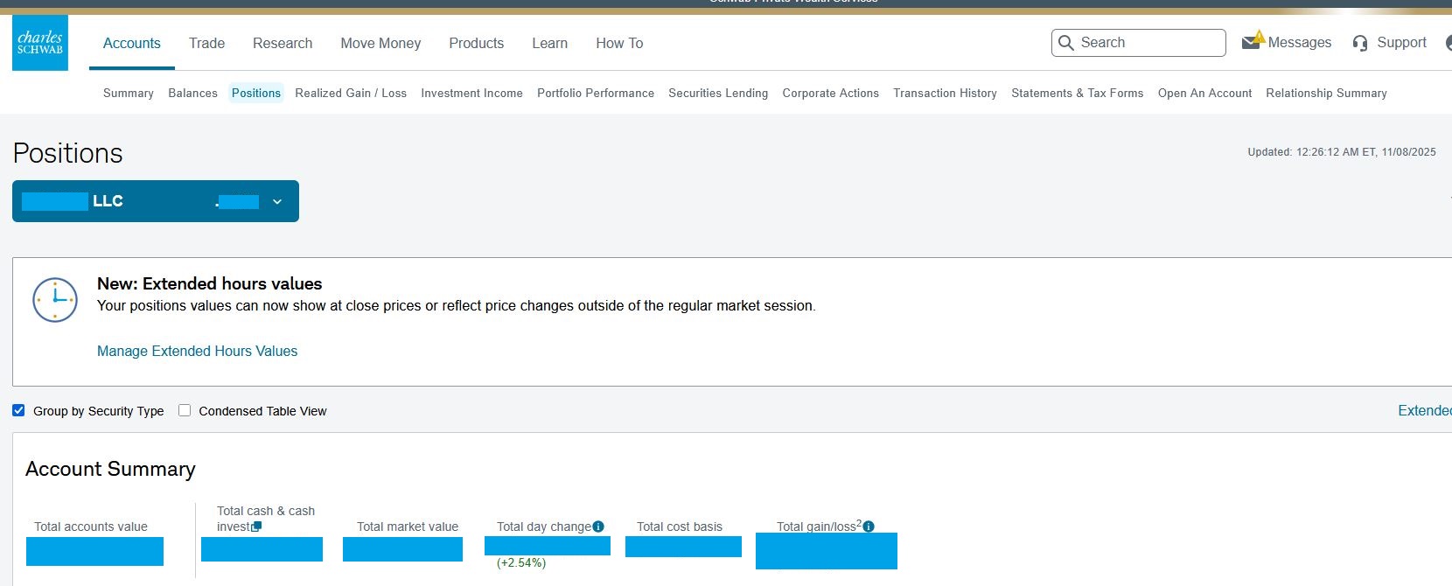This screenshot has width=1452, height=586.
Task: Click the search magnifier icon
Action: point(1066,43)
